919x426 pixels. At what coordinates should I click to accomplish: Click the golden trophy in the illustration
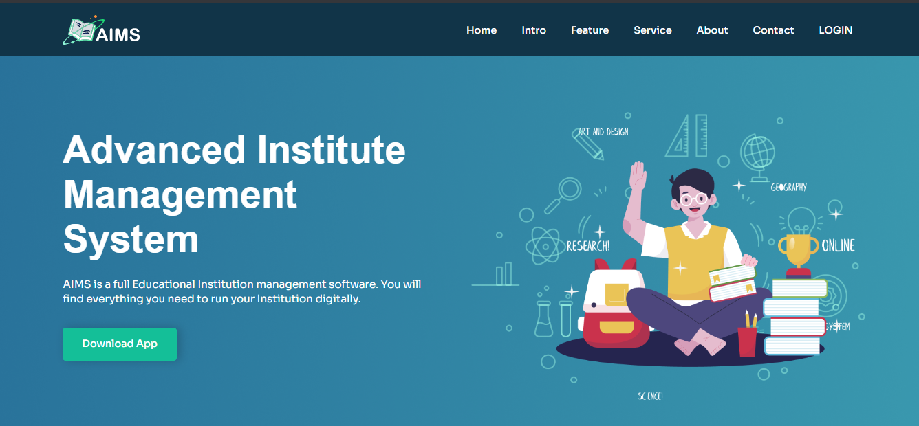[x=798, y=251]
